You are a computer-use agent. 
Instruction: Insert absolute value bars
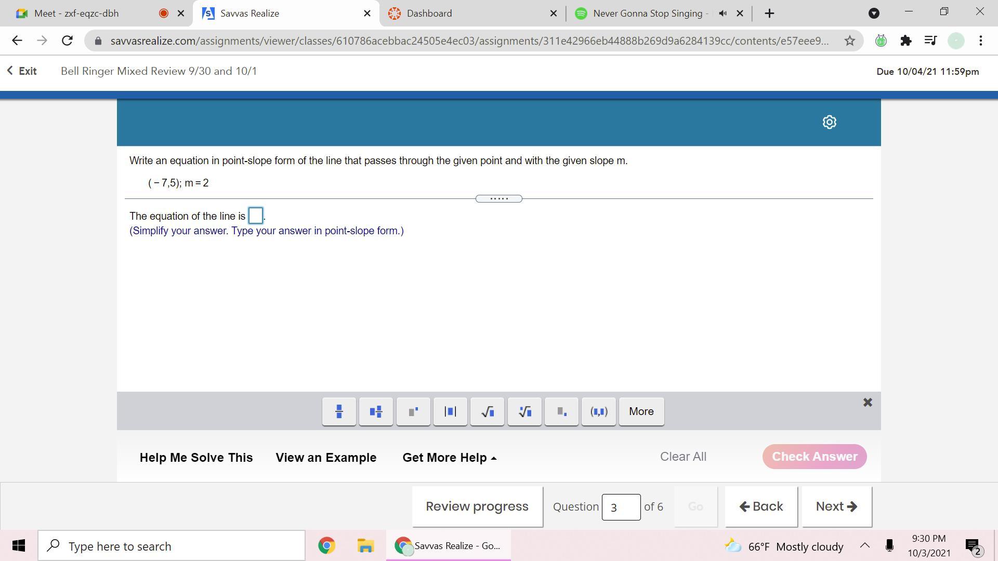coord(450,412)
